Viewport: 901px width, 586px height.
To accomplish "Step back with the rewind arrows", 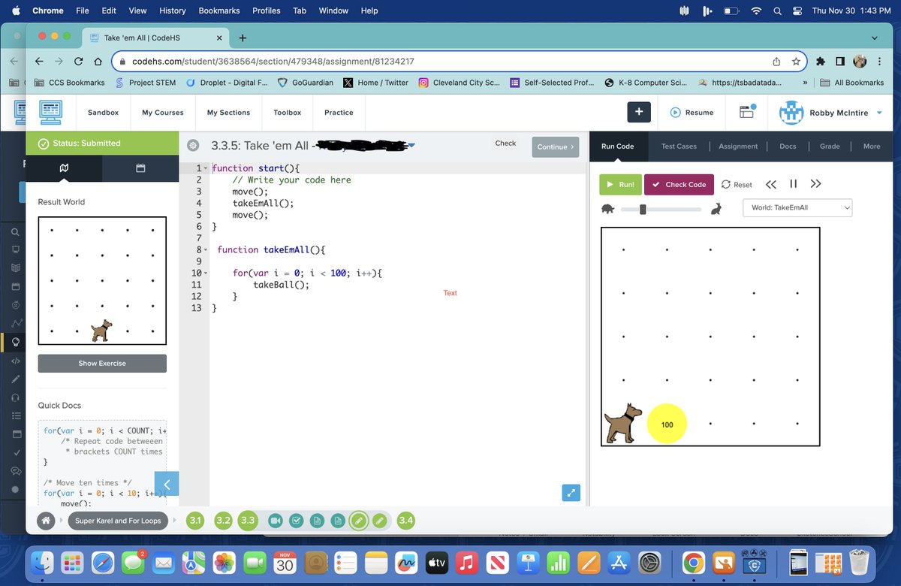I will click(x=771, y=184).
